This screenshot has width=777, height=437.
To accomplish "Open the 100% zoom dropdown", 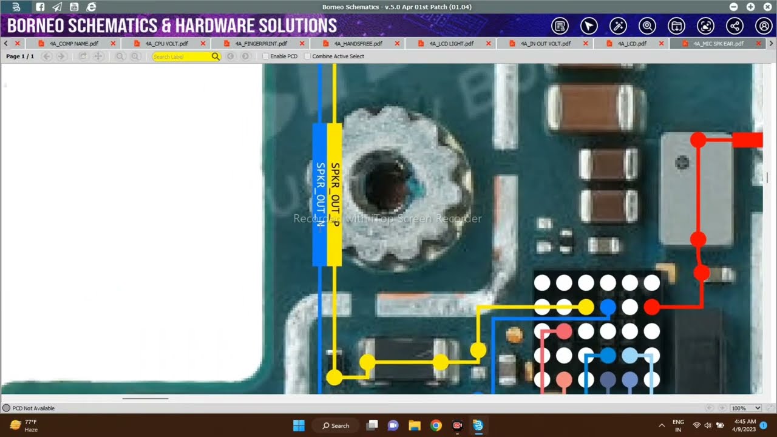I will click(x=745, y=408).
